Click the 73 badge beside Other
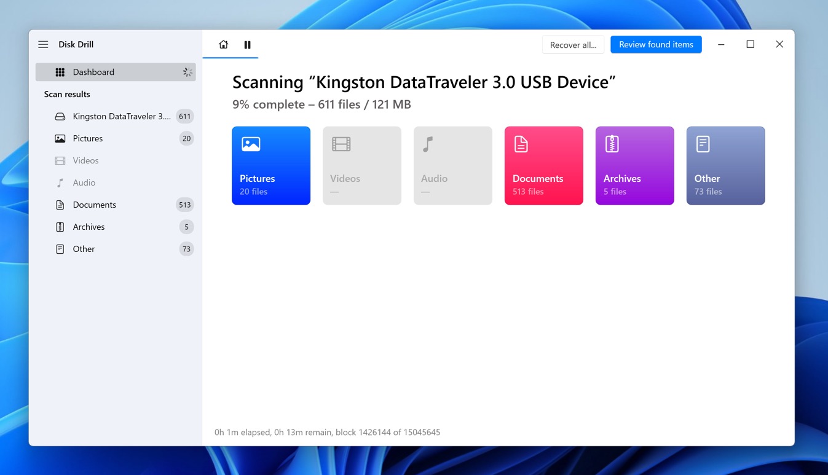This screenshot has height=475, width=828. (186, 249)
